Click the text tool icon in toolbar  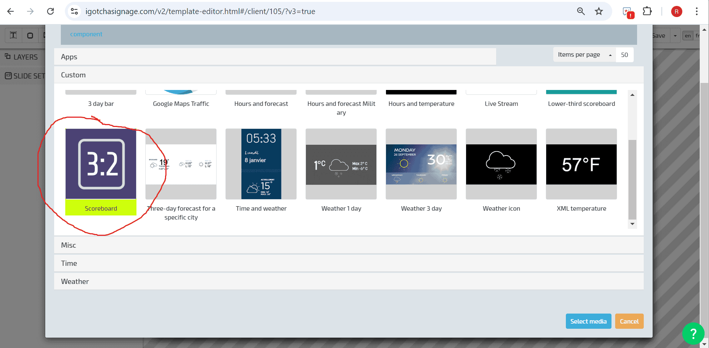(x=13, y=36)
